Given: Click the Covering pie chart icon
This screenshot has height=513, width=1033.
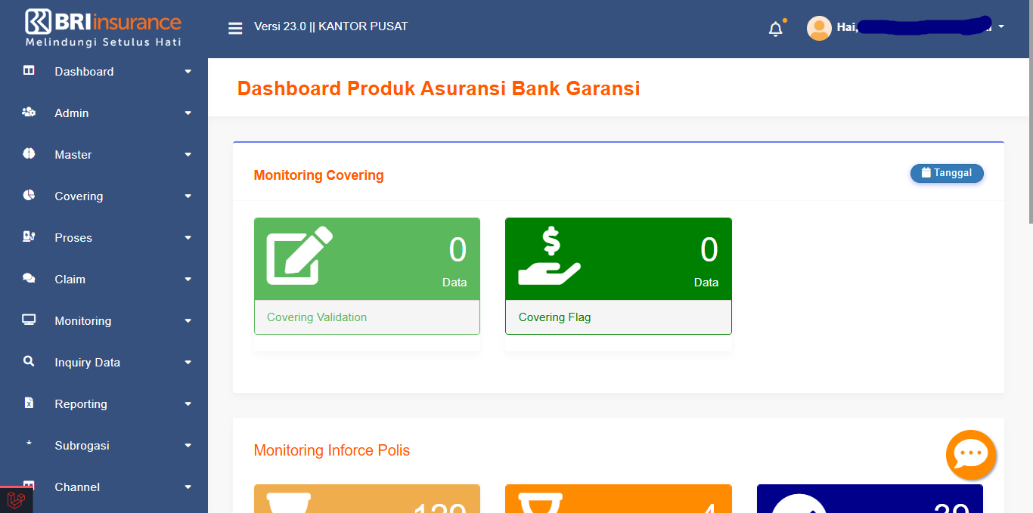Looking at the screenshot, I should [x=29, y=196].
